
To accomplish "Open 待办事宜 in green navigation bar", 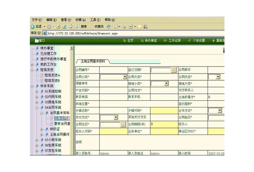I will pos(149,41).
